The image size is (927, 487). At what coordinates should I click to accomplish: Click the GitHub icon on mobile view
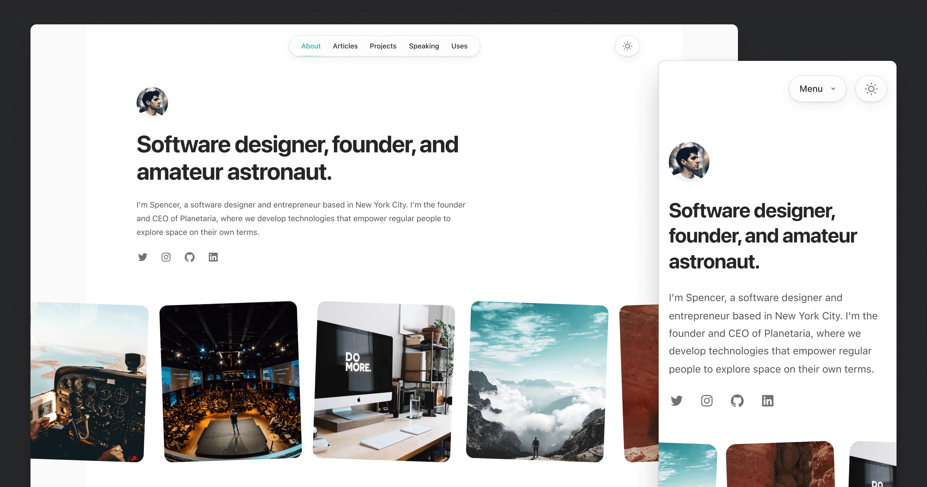click(736, 401)
